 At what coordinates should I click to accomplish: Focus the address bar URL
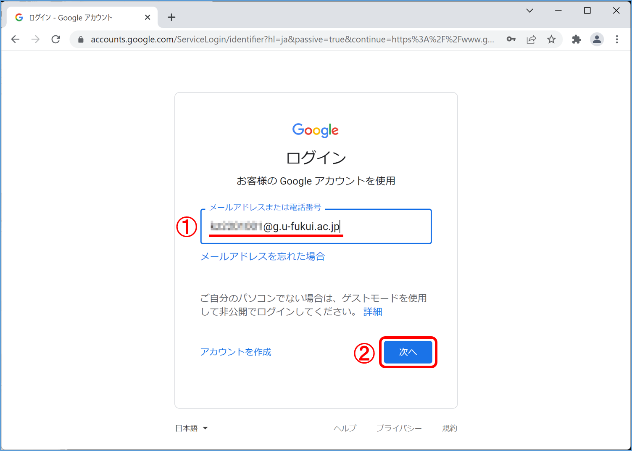coord(292,40)
